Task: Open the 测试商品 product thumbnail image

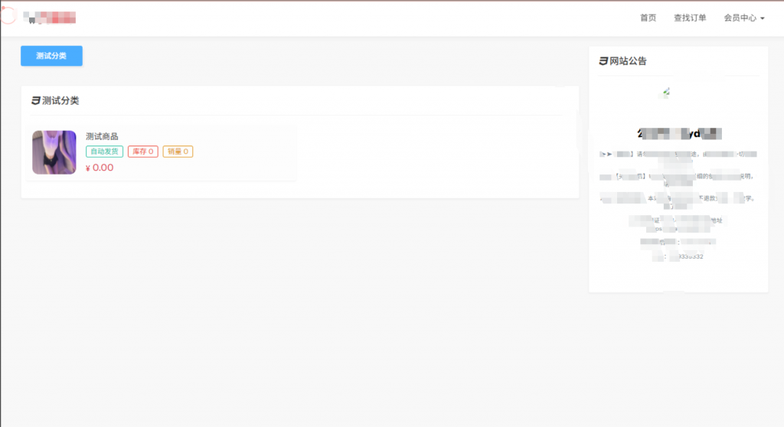Action: point(54,152)
